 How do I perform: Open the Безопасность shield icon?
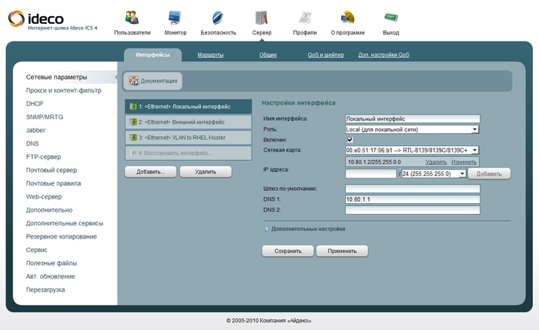point(218,18)
